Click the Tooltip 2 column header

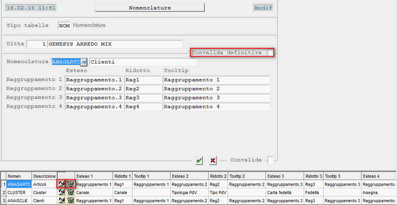coord(247,176)
